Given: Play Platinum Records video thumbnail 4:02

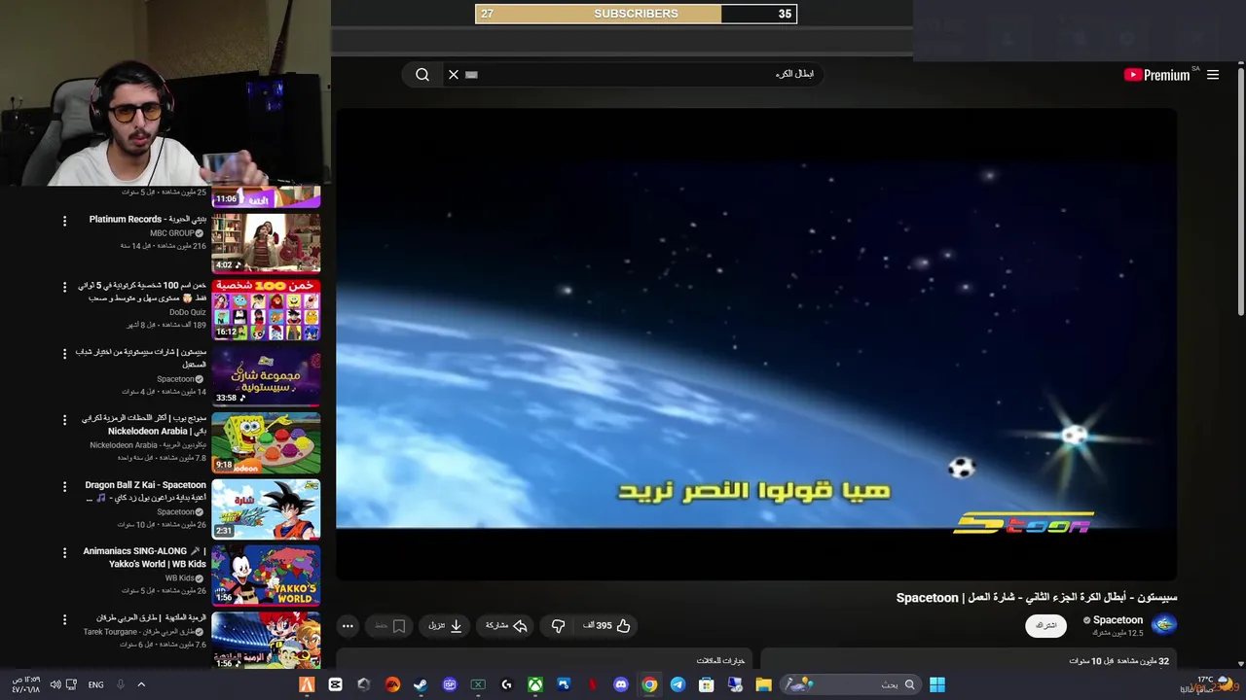Looking at the screenshot, I should (266, 243).
